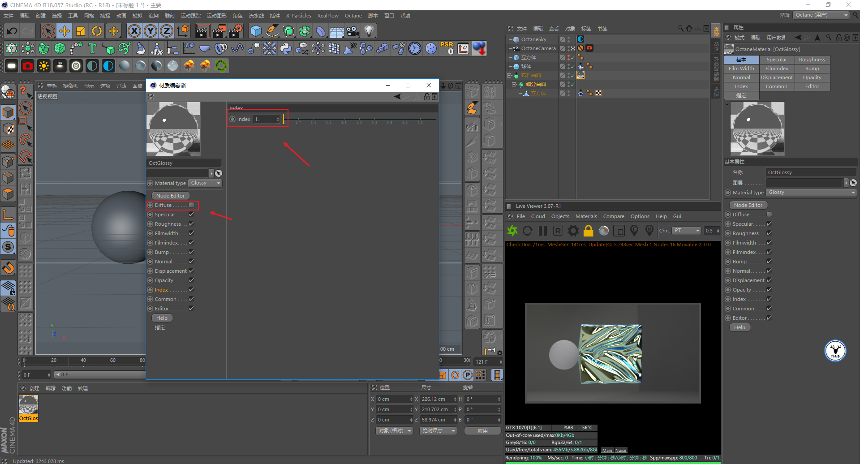Click the Undo arrow icon

click(12, 31)
